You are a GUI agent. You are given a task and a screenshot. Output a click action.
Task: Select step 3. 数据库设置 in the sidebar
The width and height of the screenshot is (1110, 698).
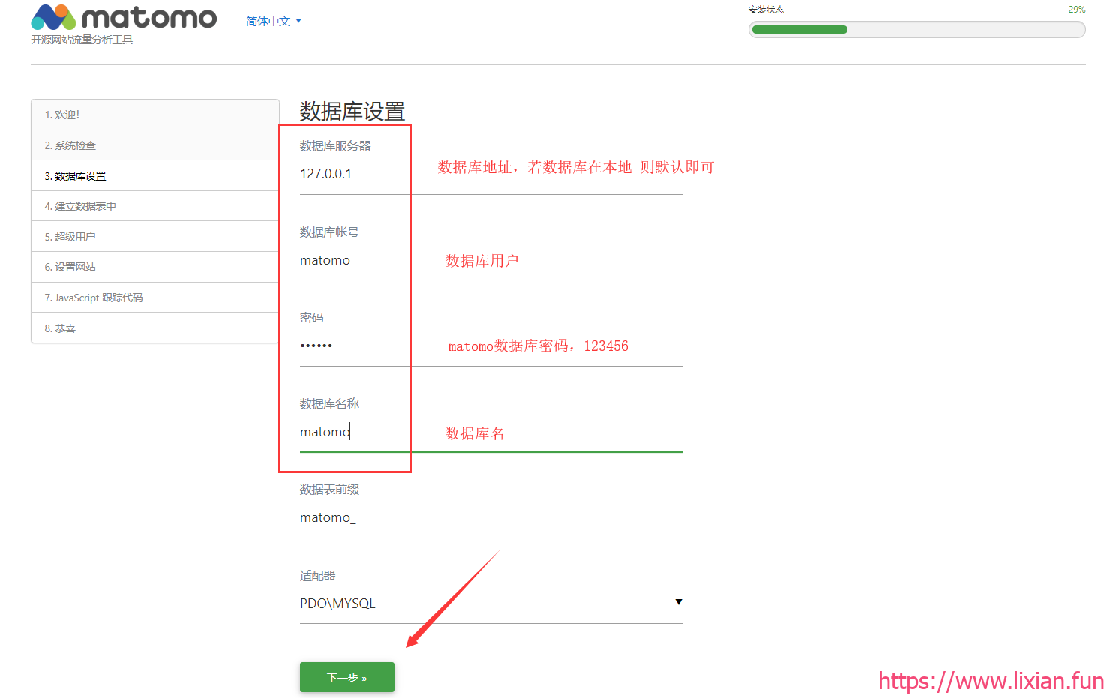click(155, 176)
